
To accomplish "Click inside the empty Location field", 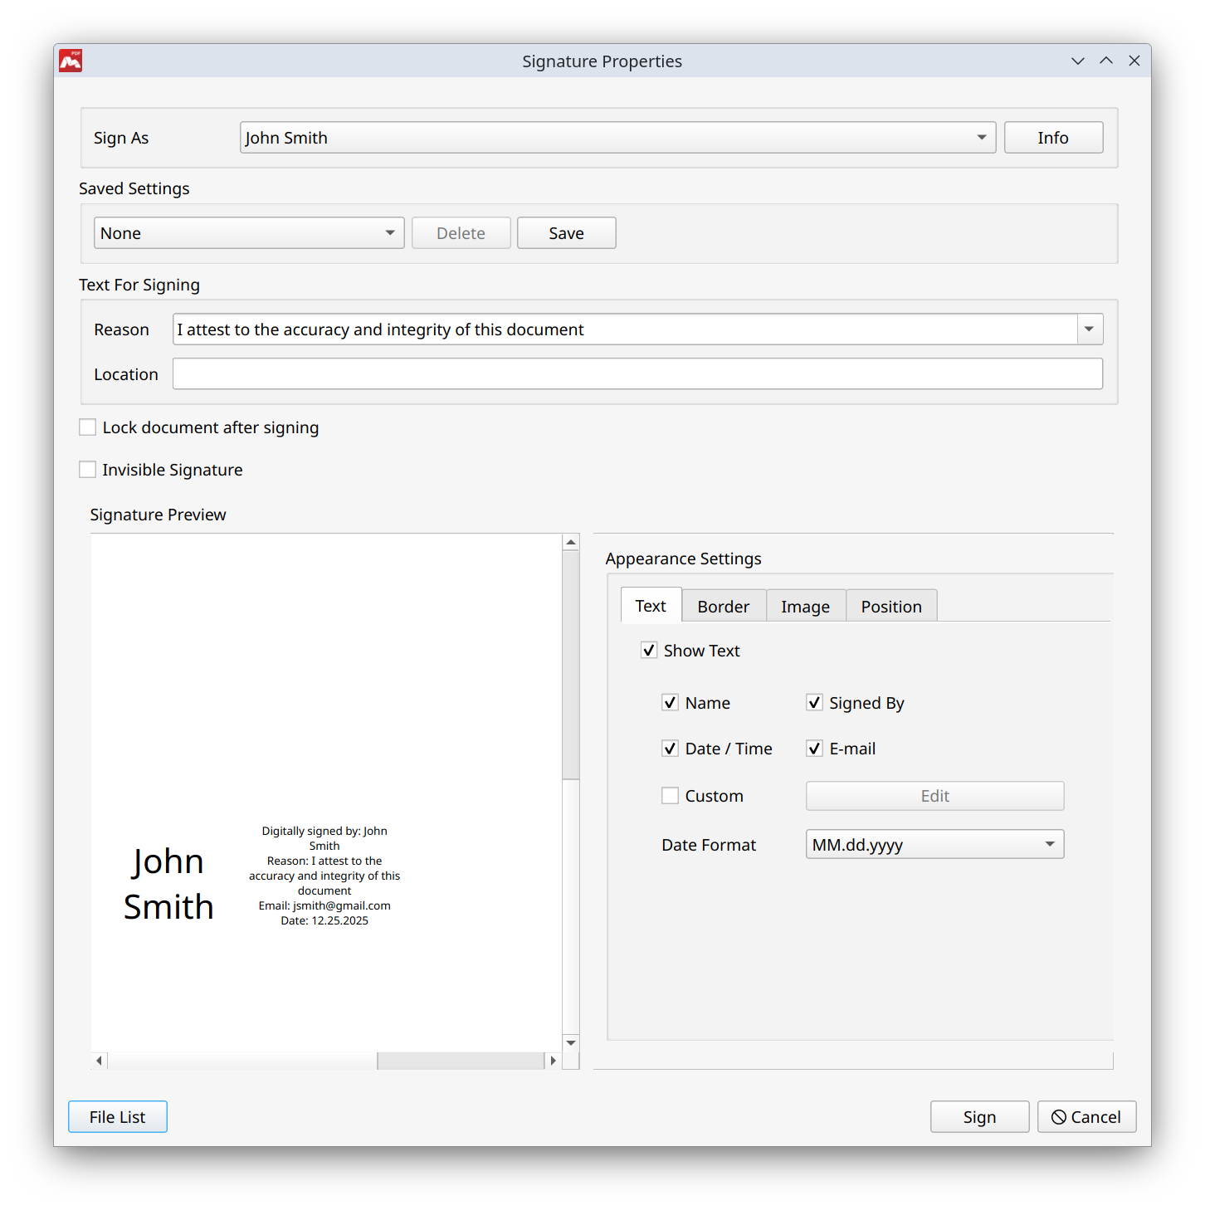I will click(637, 373).
